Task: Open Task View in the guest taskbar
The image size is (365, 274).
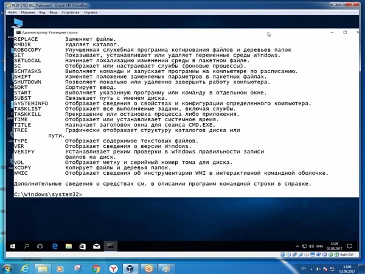Action: pyautogui.click(x=41, y=247)
